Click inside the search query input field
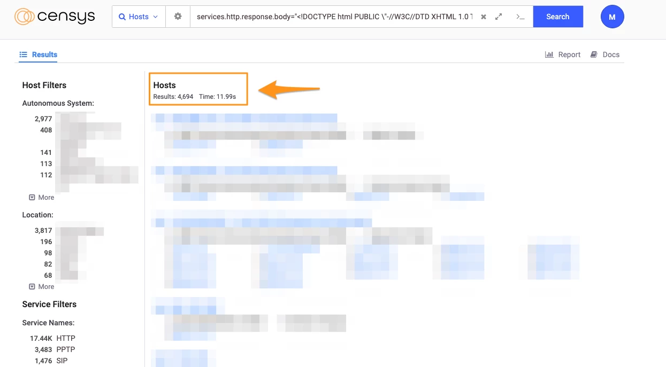This screenshot has height=367, width=666. tap(332, 17)
